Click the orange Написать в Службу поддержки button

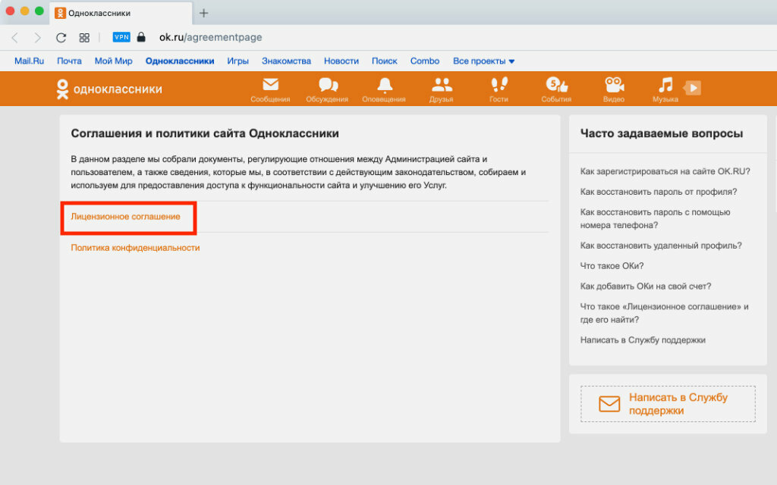pyautogui.click(x=668, y=404)
